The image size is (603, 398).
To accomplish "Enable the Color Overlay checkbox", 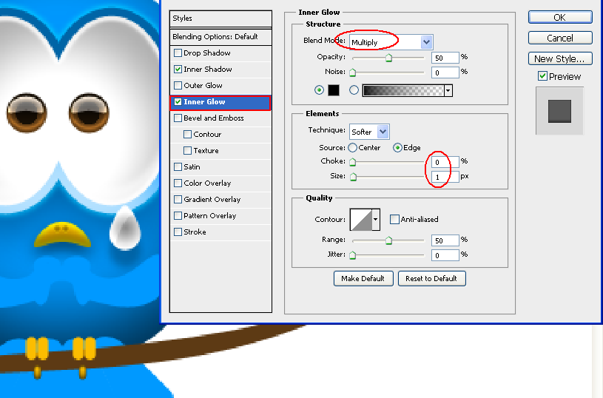I will (x=178, y=183).
